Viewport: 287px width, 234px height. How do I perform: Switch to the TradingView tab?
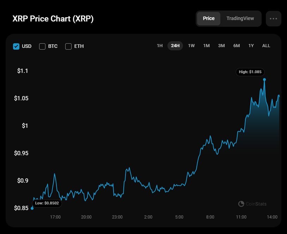(x=240, y=18)
